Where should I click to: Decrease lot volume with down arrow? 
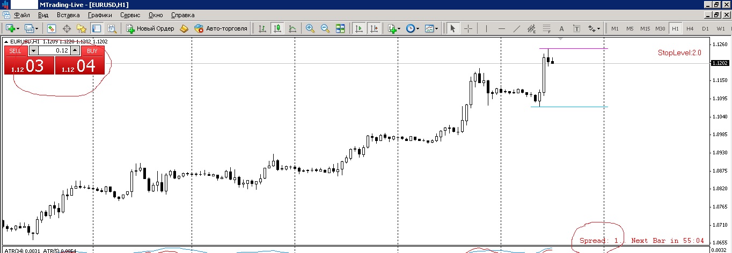(33, 50)
